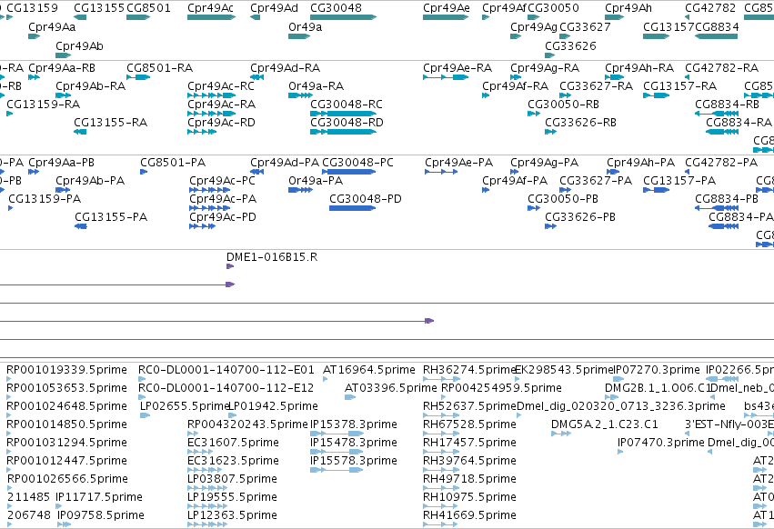Click the CG8834 gene label
This screenshot has height=529, width=774.
pos(718,27)
